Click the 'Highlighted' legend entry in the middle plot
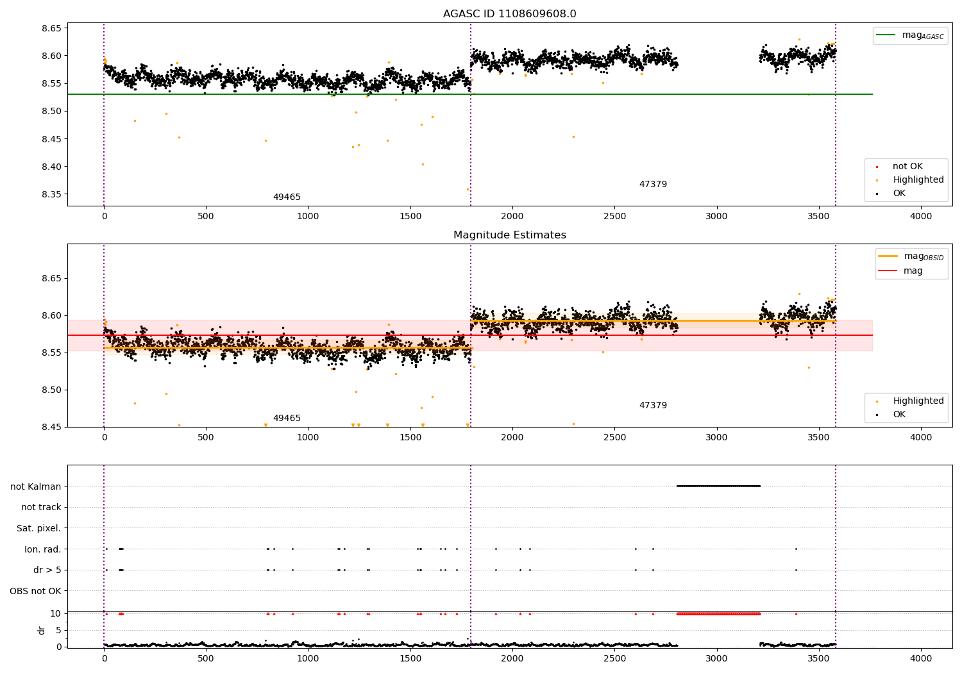The image size is (962, 673). pyautogui.click(x=918, y=401)
